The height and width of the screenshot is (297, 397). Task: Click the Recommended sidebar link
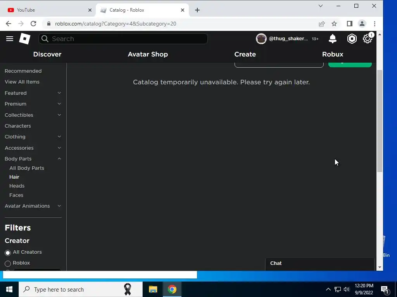pyautogui.click(x=23, y=71)
